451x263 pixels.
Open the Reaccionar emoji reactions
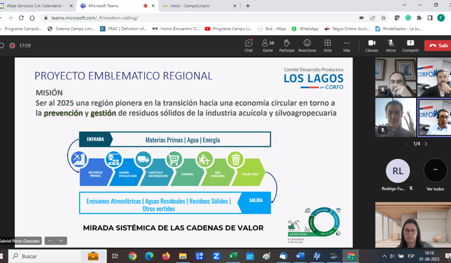(x=307, y=45)
